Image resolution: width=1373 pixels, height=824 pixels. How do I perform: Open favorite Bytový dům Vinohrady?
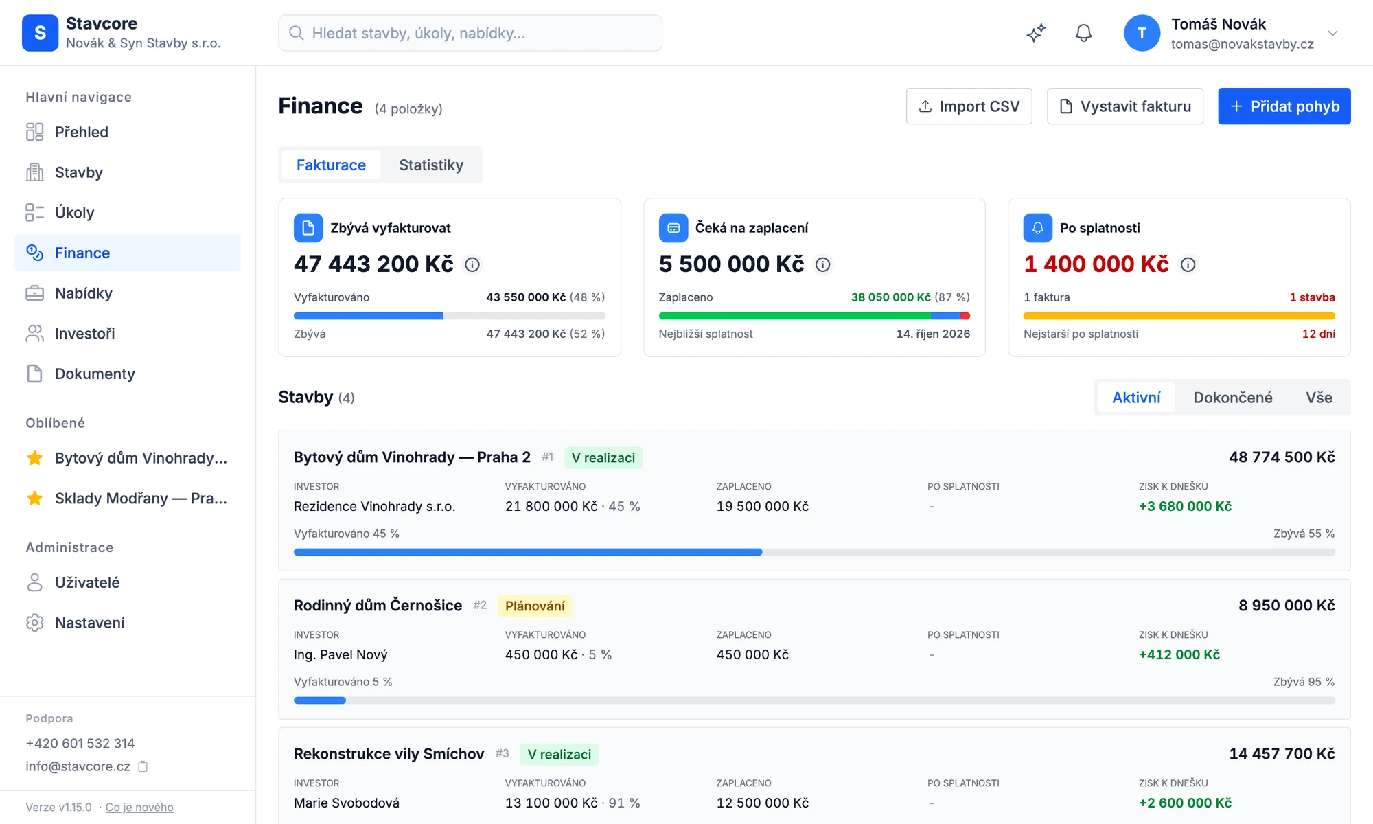click(128, 458)
